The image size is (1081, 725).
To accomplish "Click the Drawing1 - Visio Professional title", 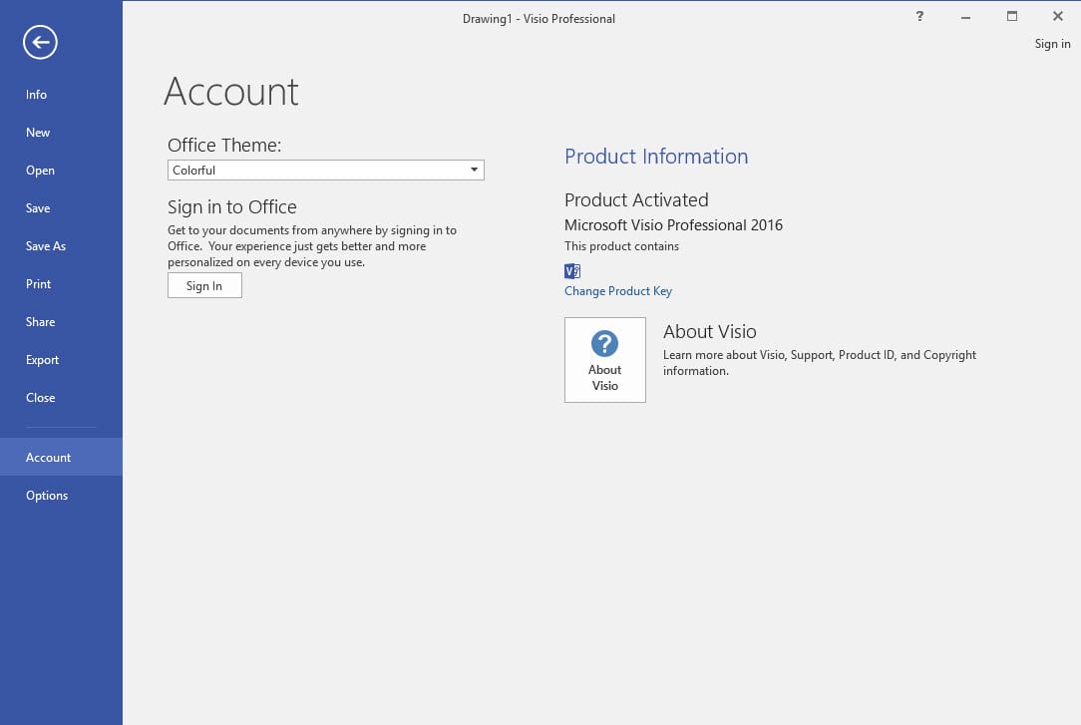I will click(539, 19).
